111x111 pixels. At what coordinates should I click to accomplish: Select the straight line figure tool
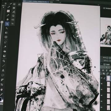point(3,65)
